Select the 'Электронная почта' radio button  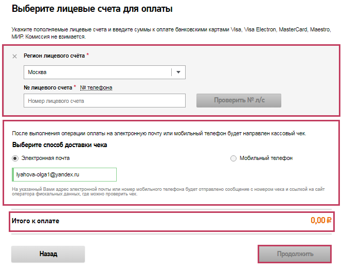[15, 158]
